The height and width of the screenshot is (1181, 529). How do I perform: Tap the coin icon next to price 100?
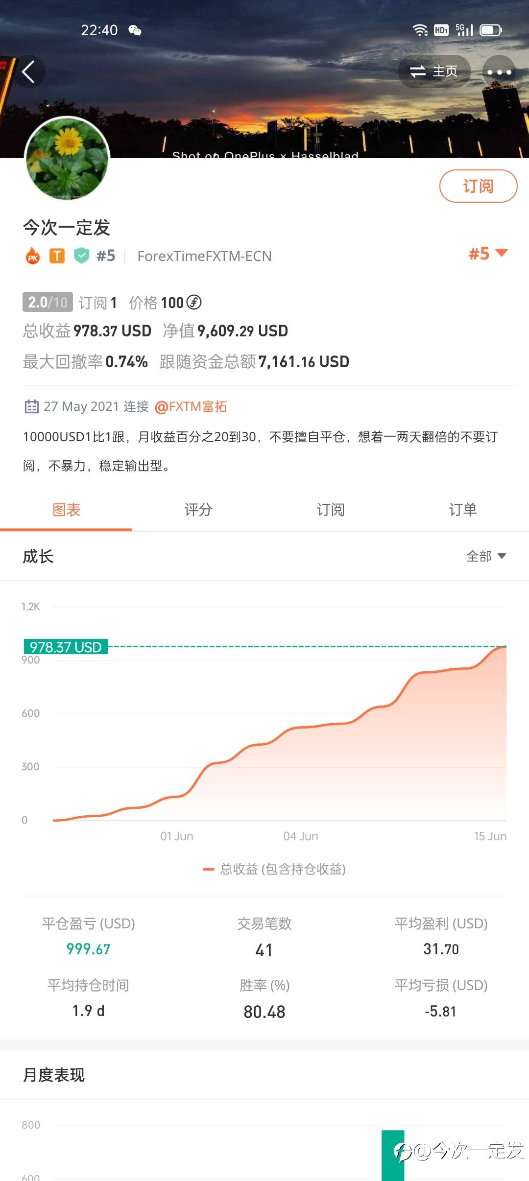(x=194, y=303)
